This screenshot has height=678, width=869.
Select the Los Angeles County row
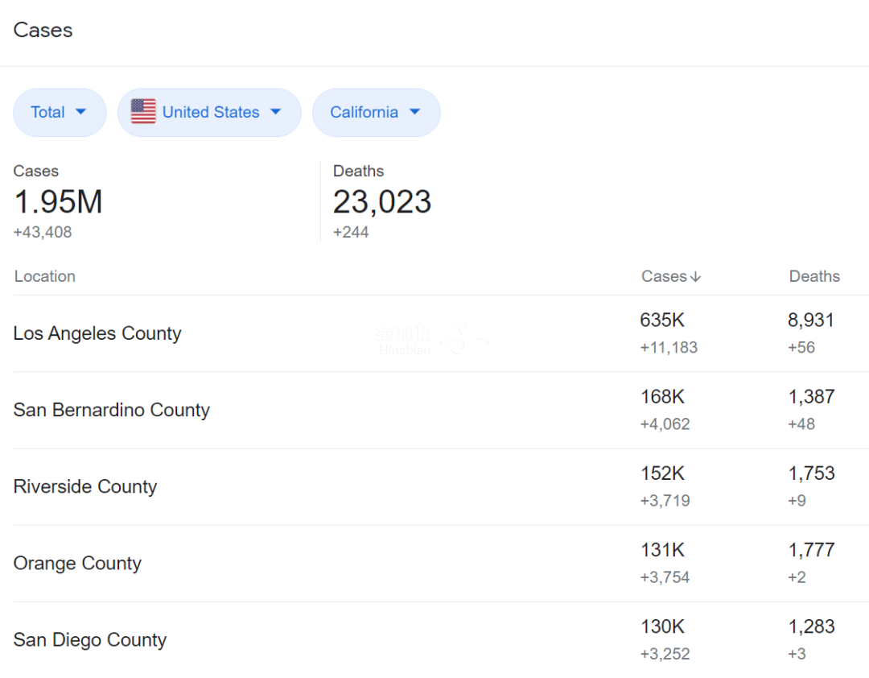click(97, 333)
